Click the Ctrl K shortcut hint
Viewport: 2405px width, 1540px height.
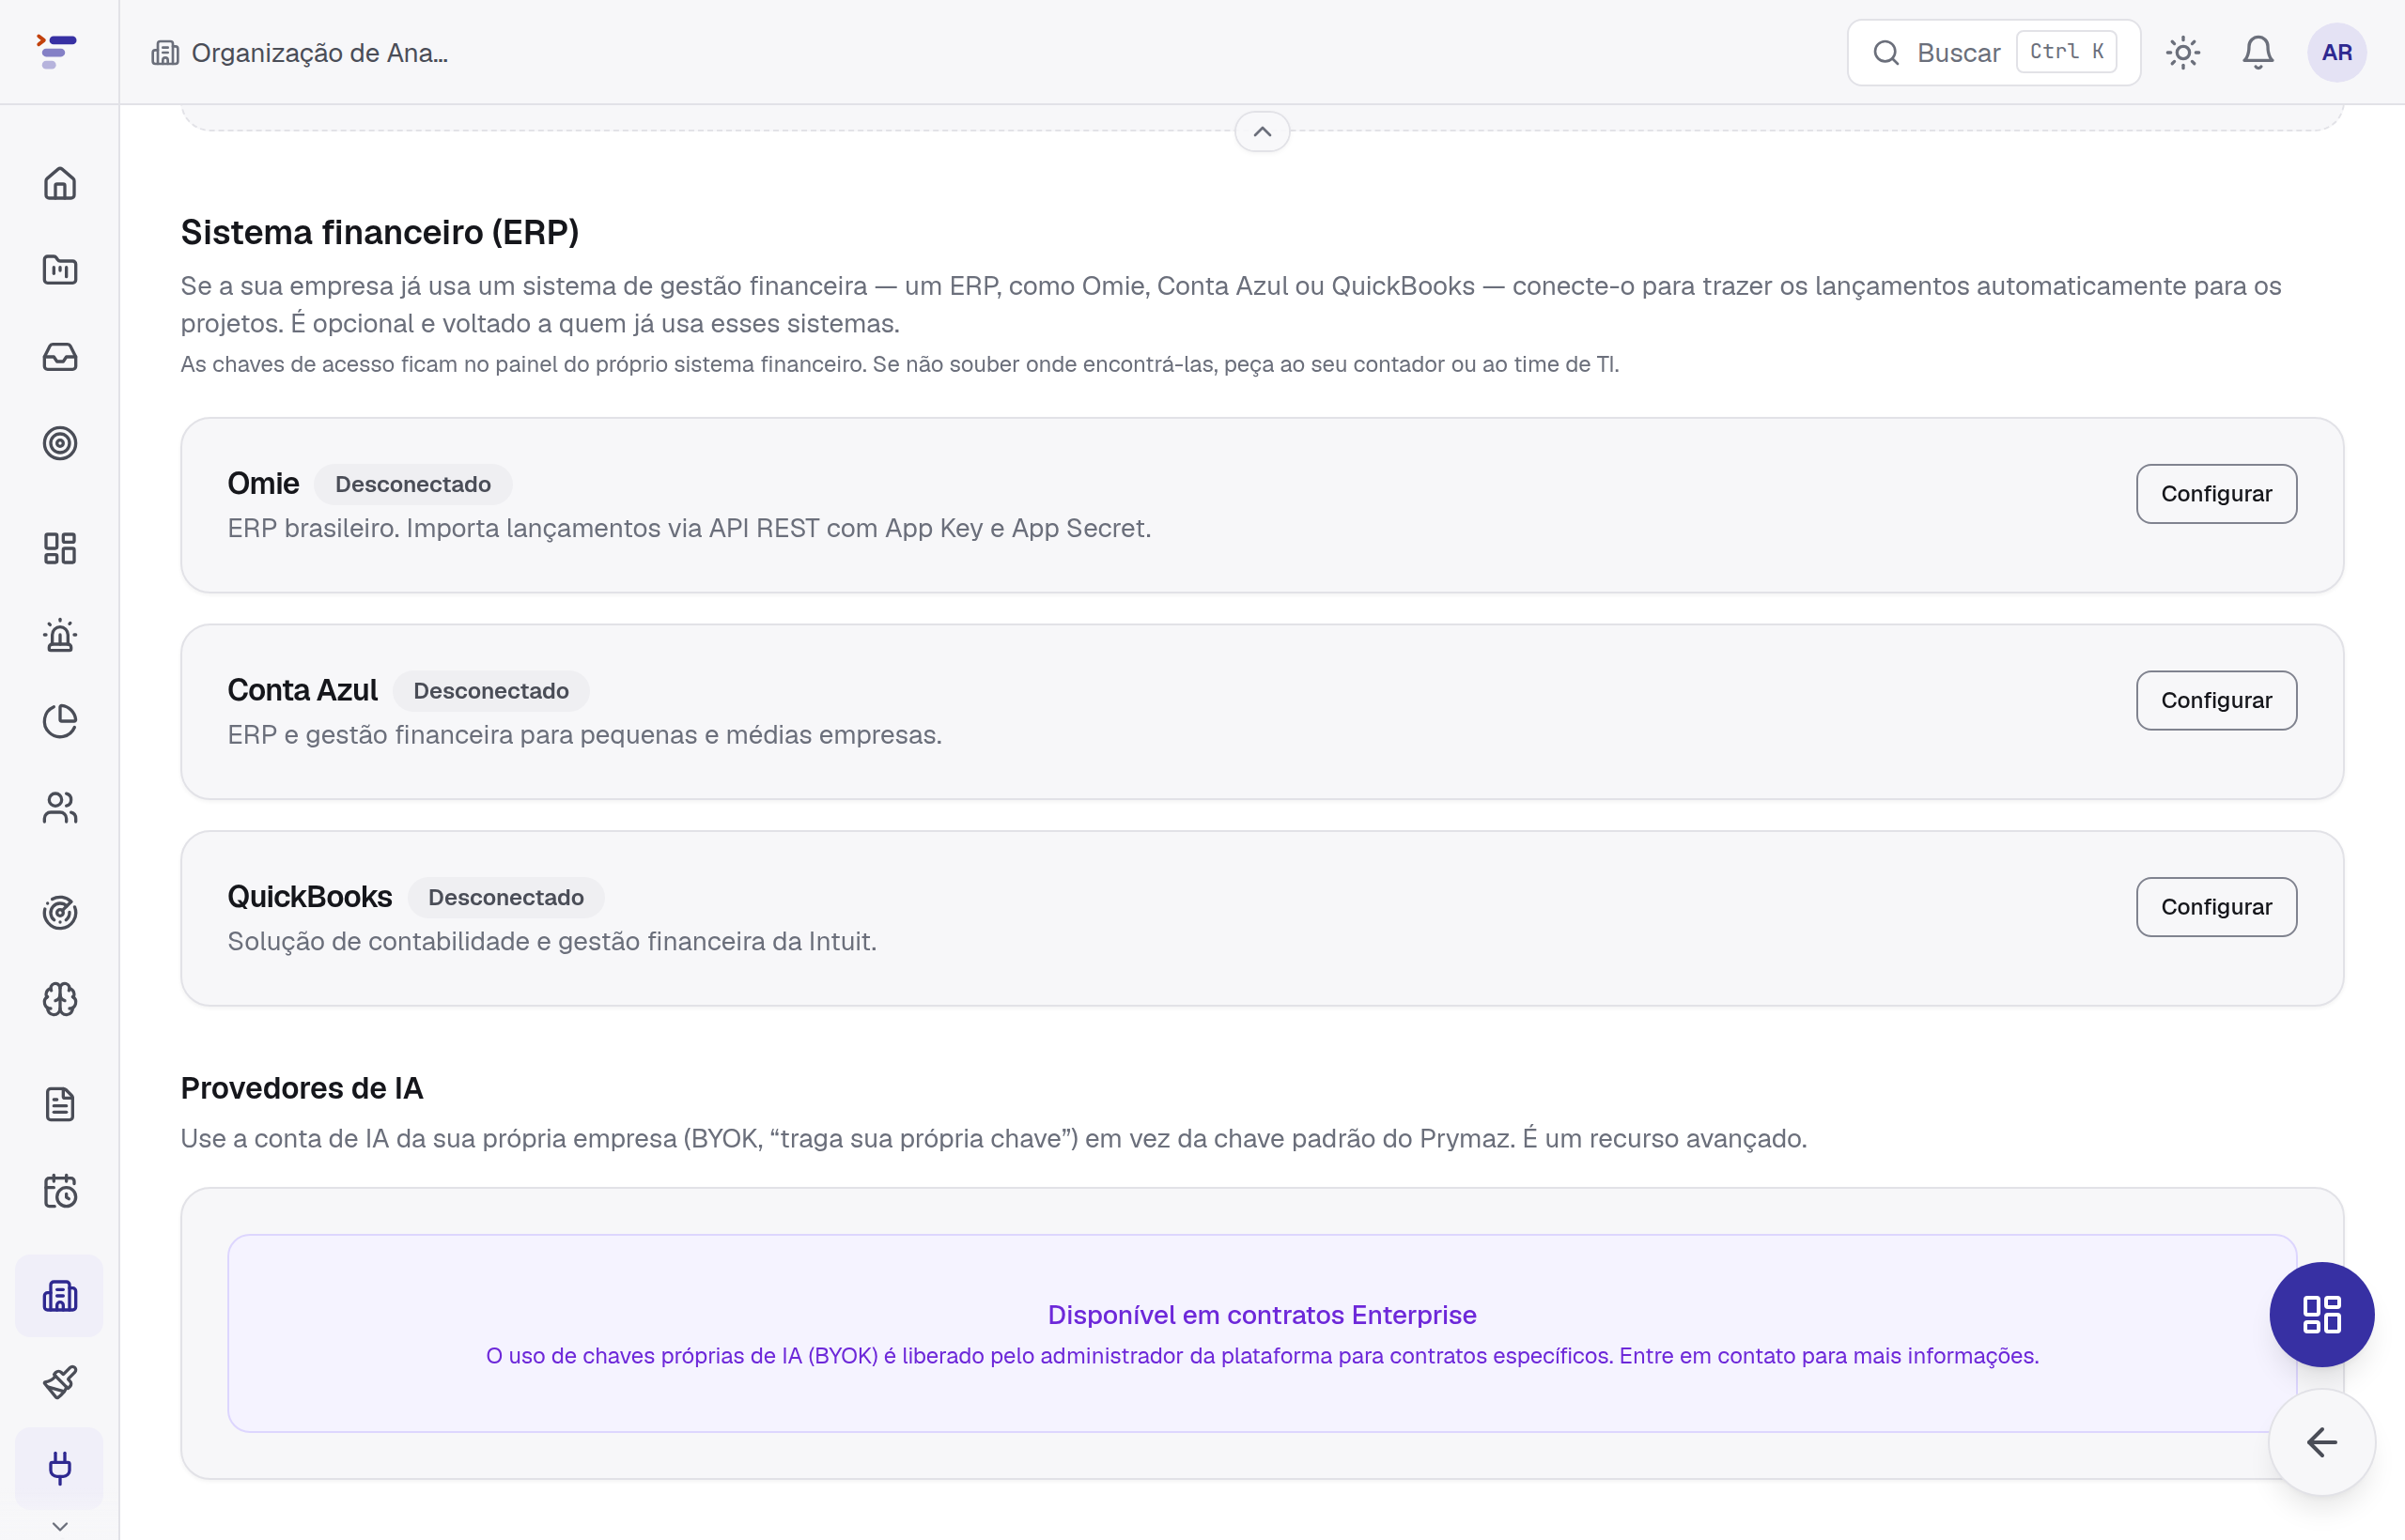pos(2067,52)
